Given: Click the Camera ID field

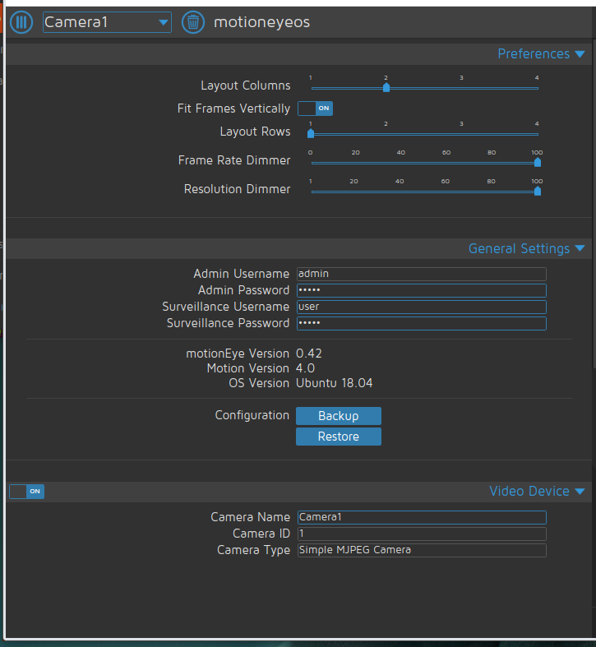Looking at the screenshot, I should (422, 534).
